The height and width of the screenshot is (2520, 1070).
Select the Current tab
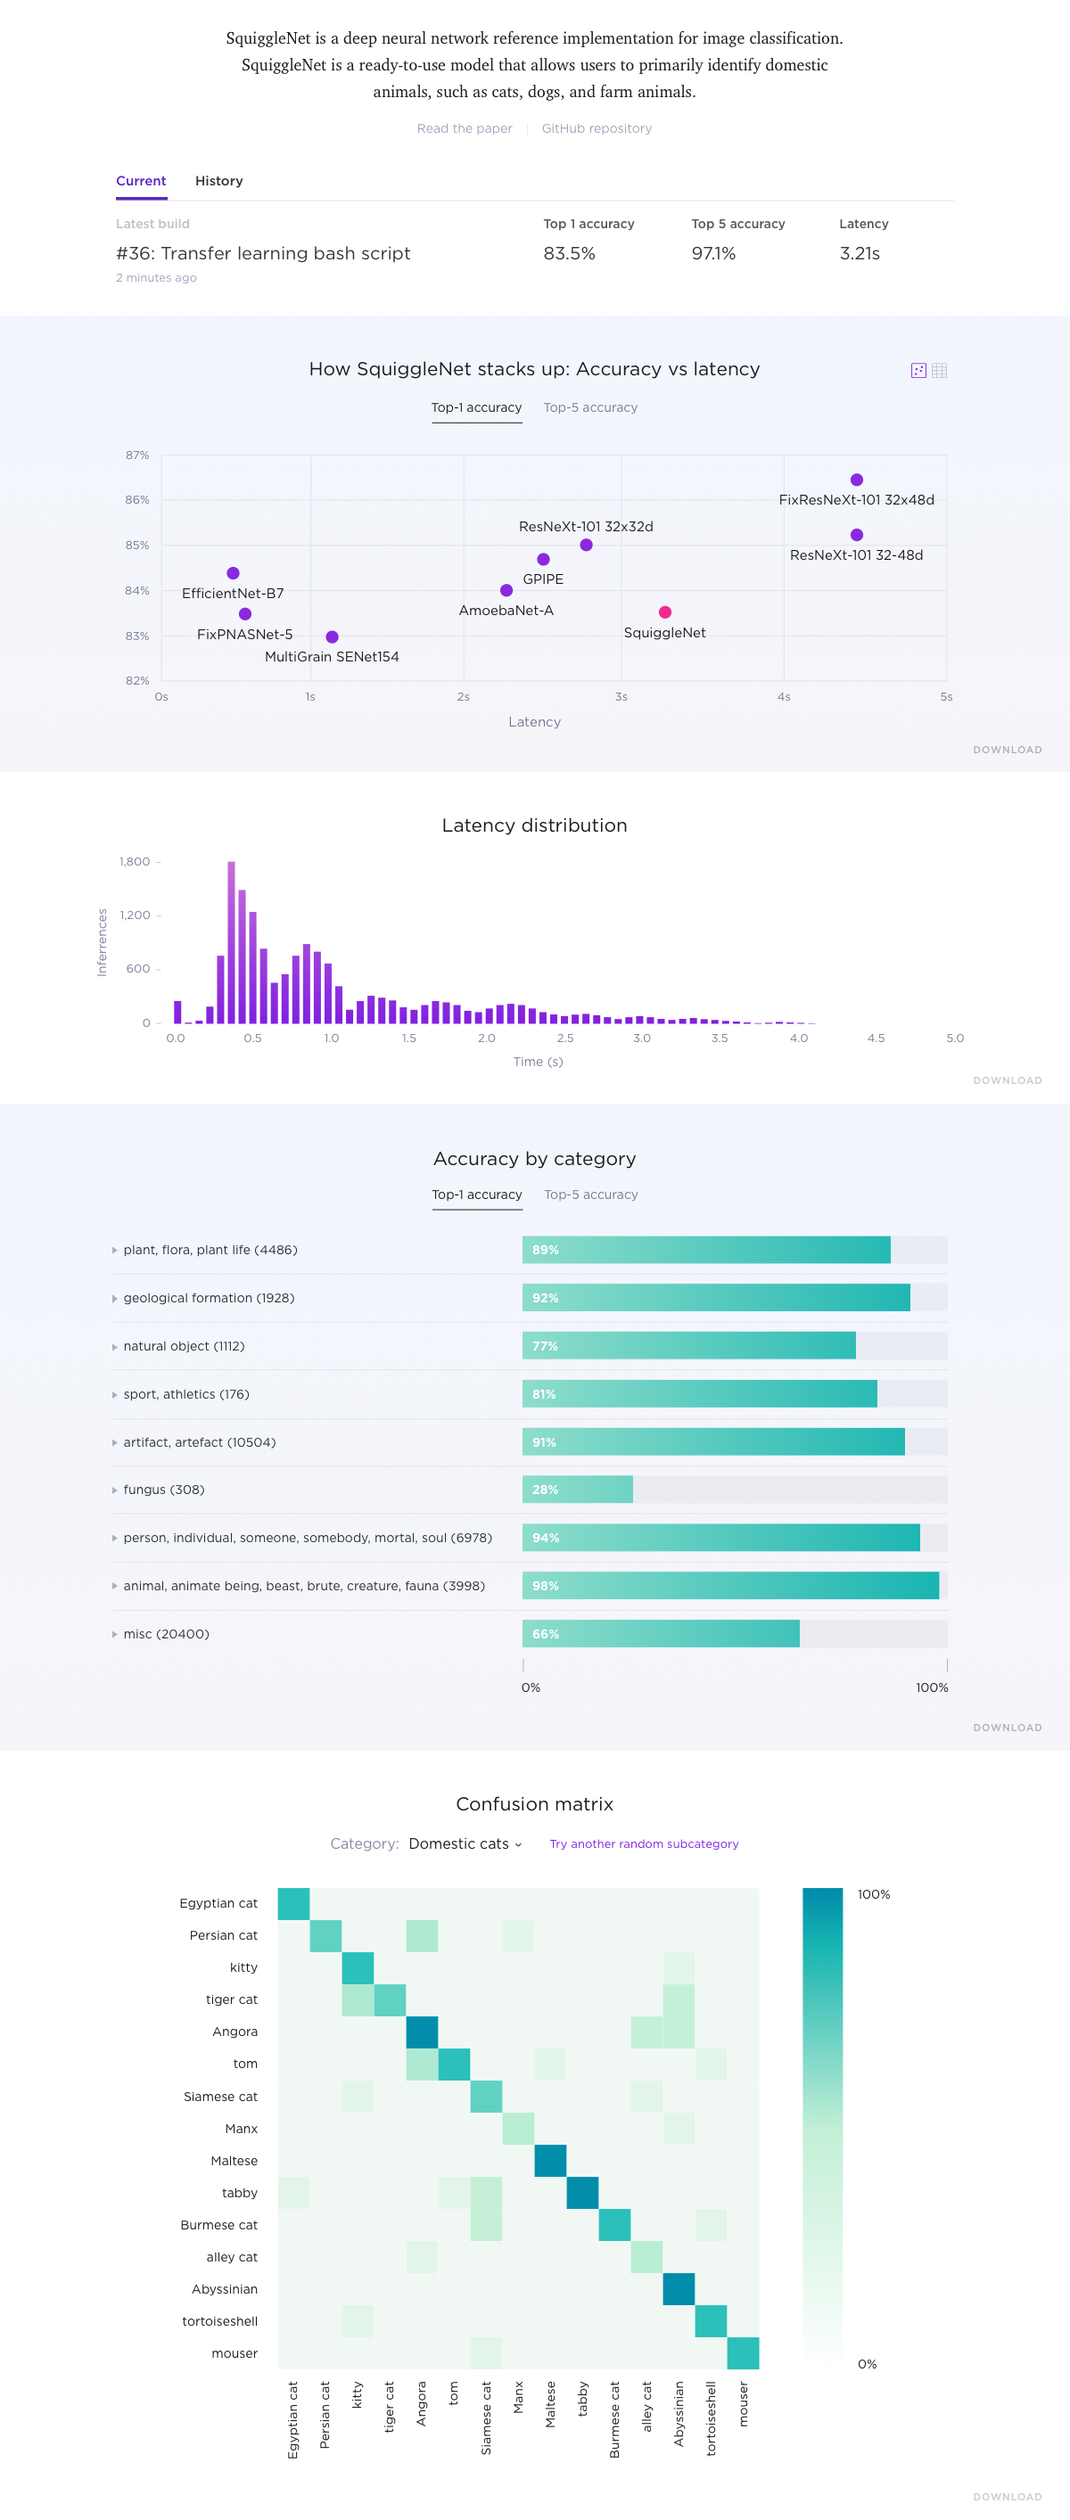(x=141, y=181)
